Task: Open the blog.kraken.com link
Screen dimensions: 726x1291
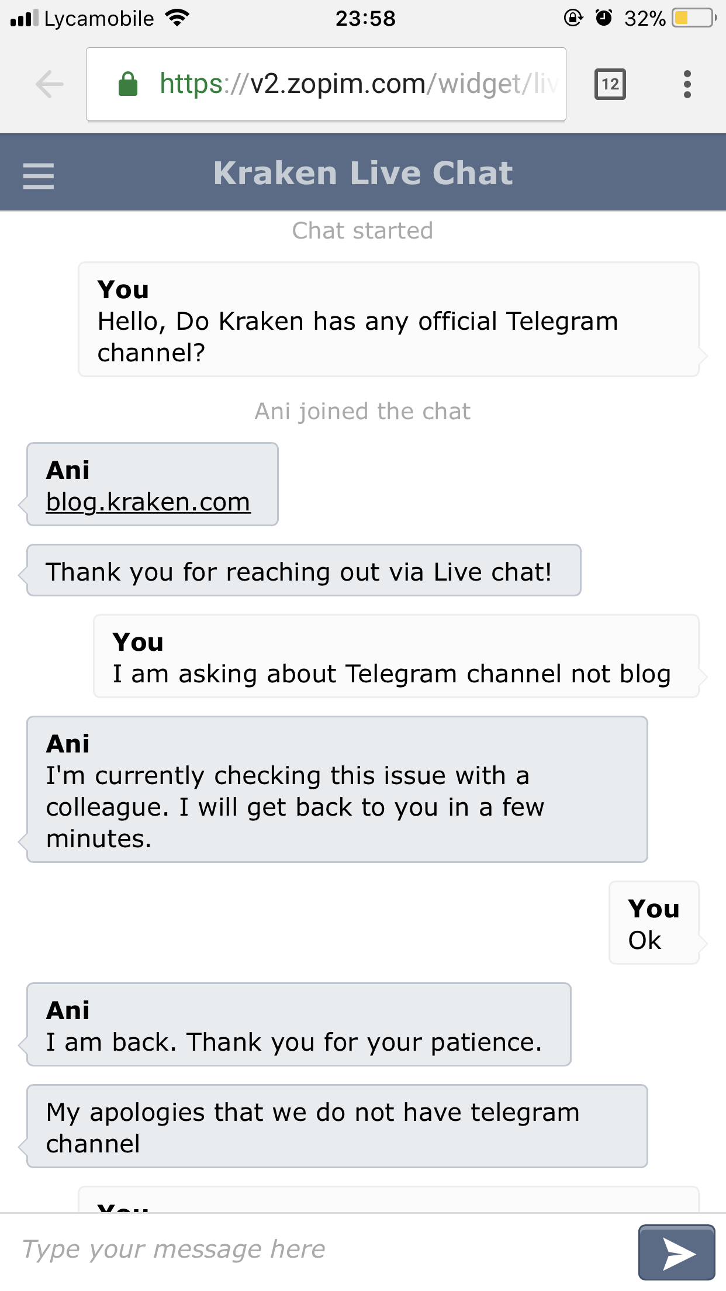Action: point(148,502)
